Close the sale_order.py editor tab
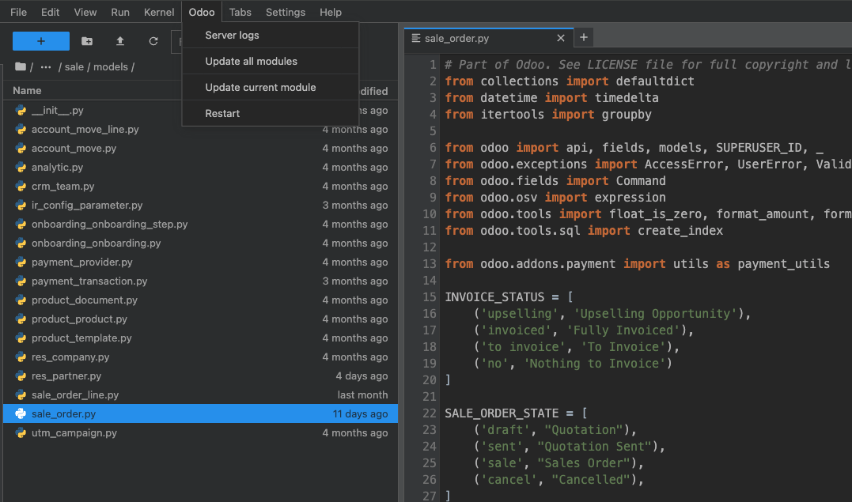The image size is (852, 502). pyautogui.click(x=561, y=38)
